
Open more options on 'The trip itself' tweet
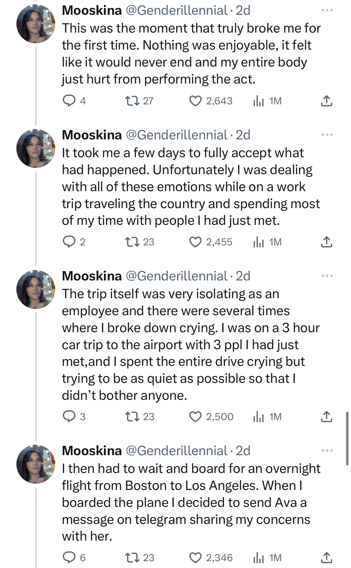point(327,276)
